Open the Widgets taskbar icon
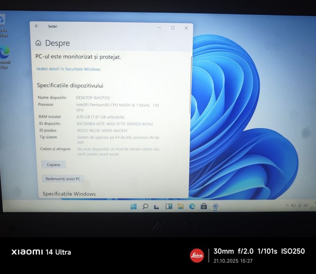Viewport: 316px width, 274px height. point(169,206)
